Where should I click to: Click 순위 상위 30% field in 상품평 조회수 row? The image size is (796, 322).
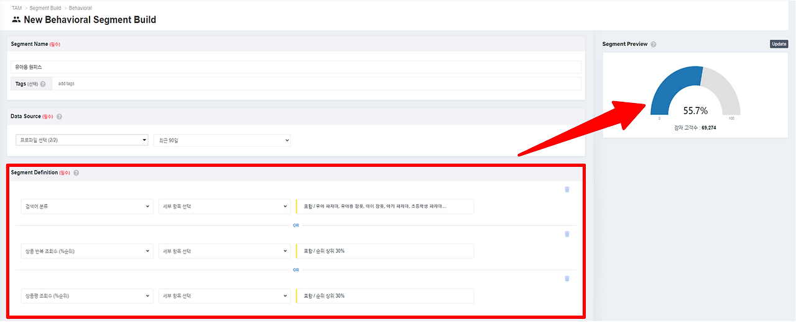tap(385, 296)
